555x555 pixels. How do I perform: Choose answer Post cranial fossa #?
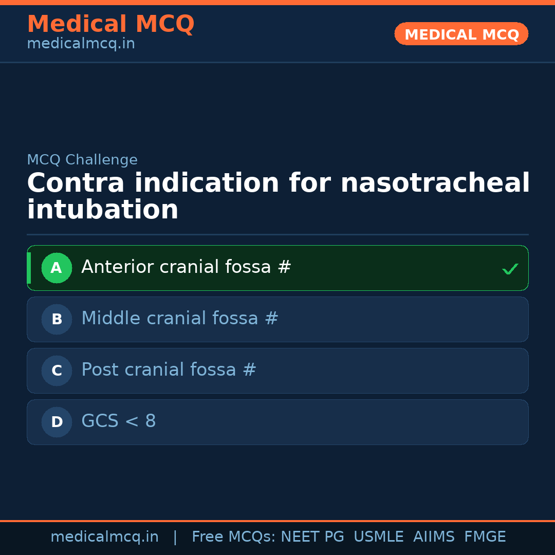click(169, 370)
